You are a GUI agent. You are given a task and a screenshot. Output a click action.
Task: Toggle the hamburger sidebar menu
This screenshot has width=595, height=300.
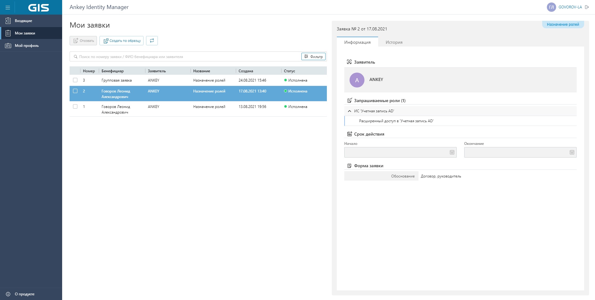[x=8, y=7]
